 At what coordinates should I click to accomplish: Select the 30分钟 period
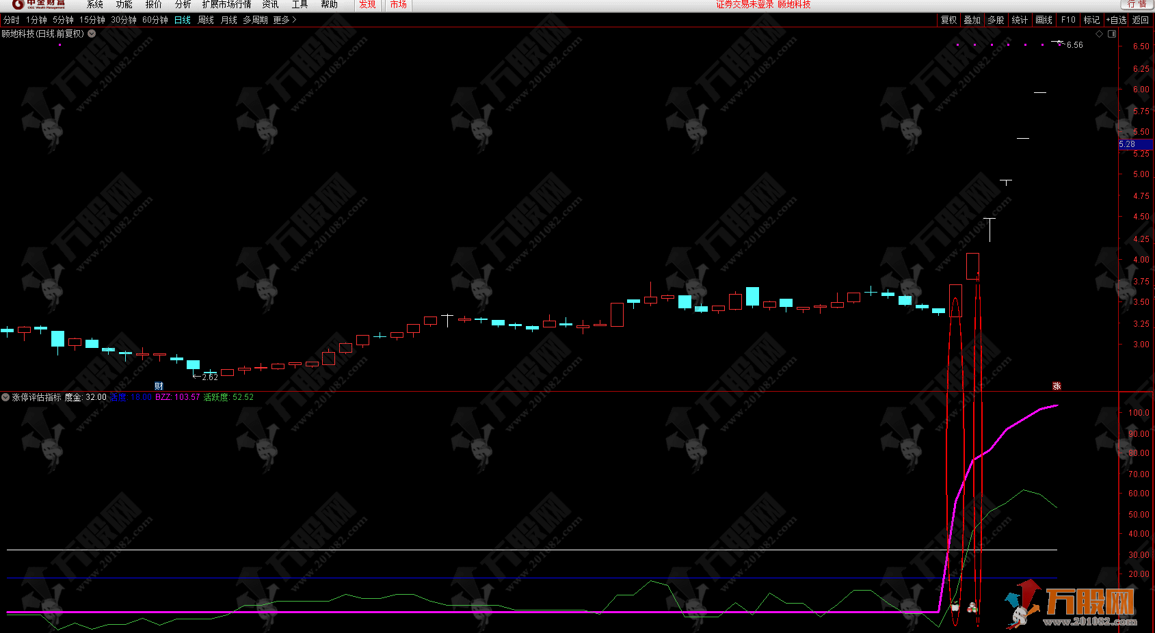pos(124,20)
